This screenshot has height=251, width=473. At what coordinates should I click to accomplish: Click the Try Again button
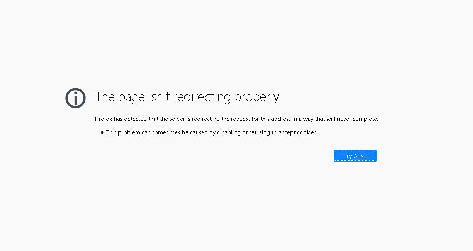[355, 156]
